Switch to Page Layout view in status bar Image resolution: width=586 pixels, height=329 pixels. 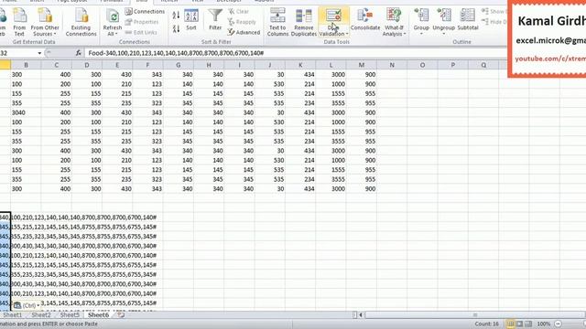(x=519, y=324)
